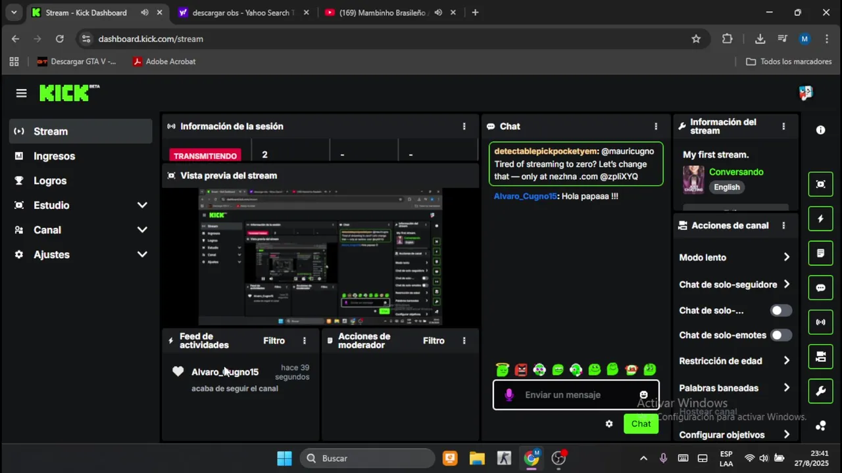Open Logros in the sidebar
Screen dimensions: 842x473
coord(81,181)
